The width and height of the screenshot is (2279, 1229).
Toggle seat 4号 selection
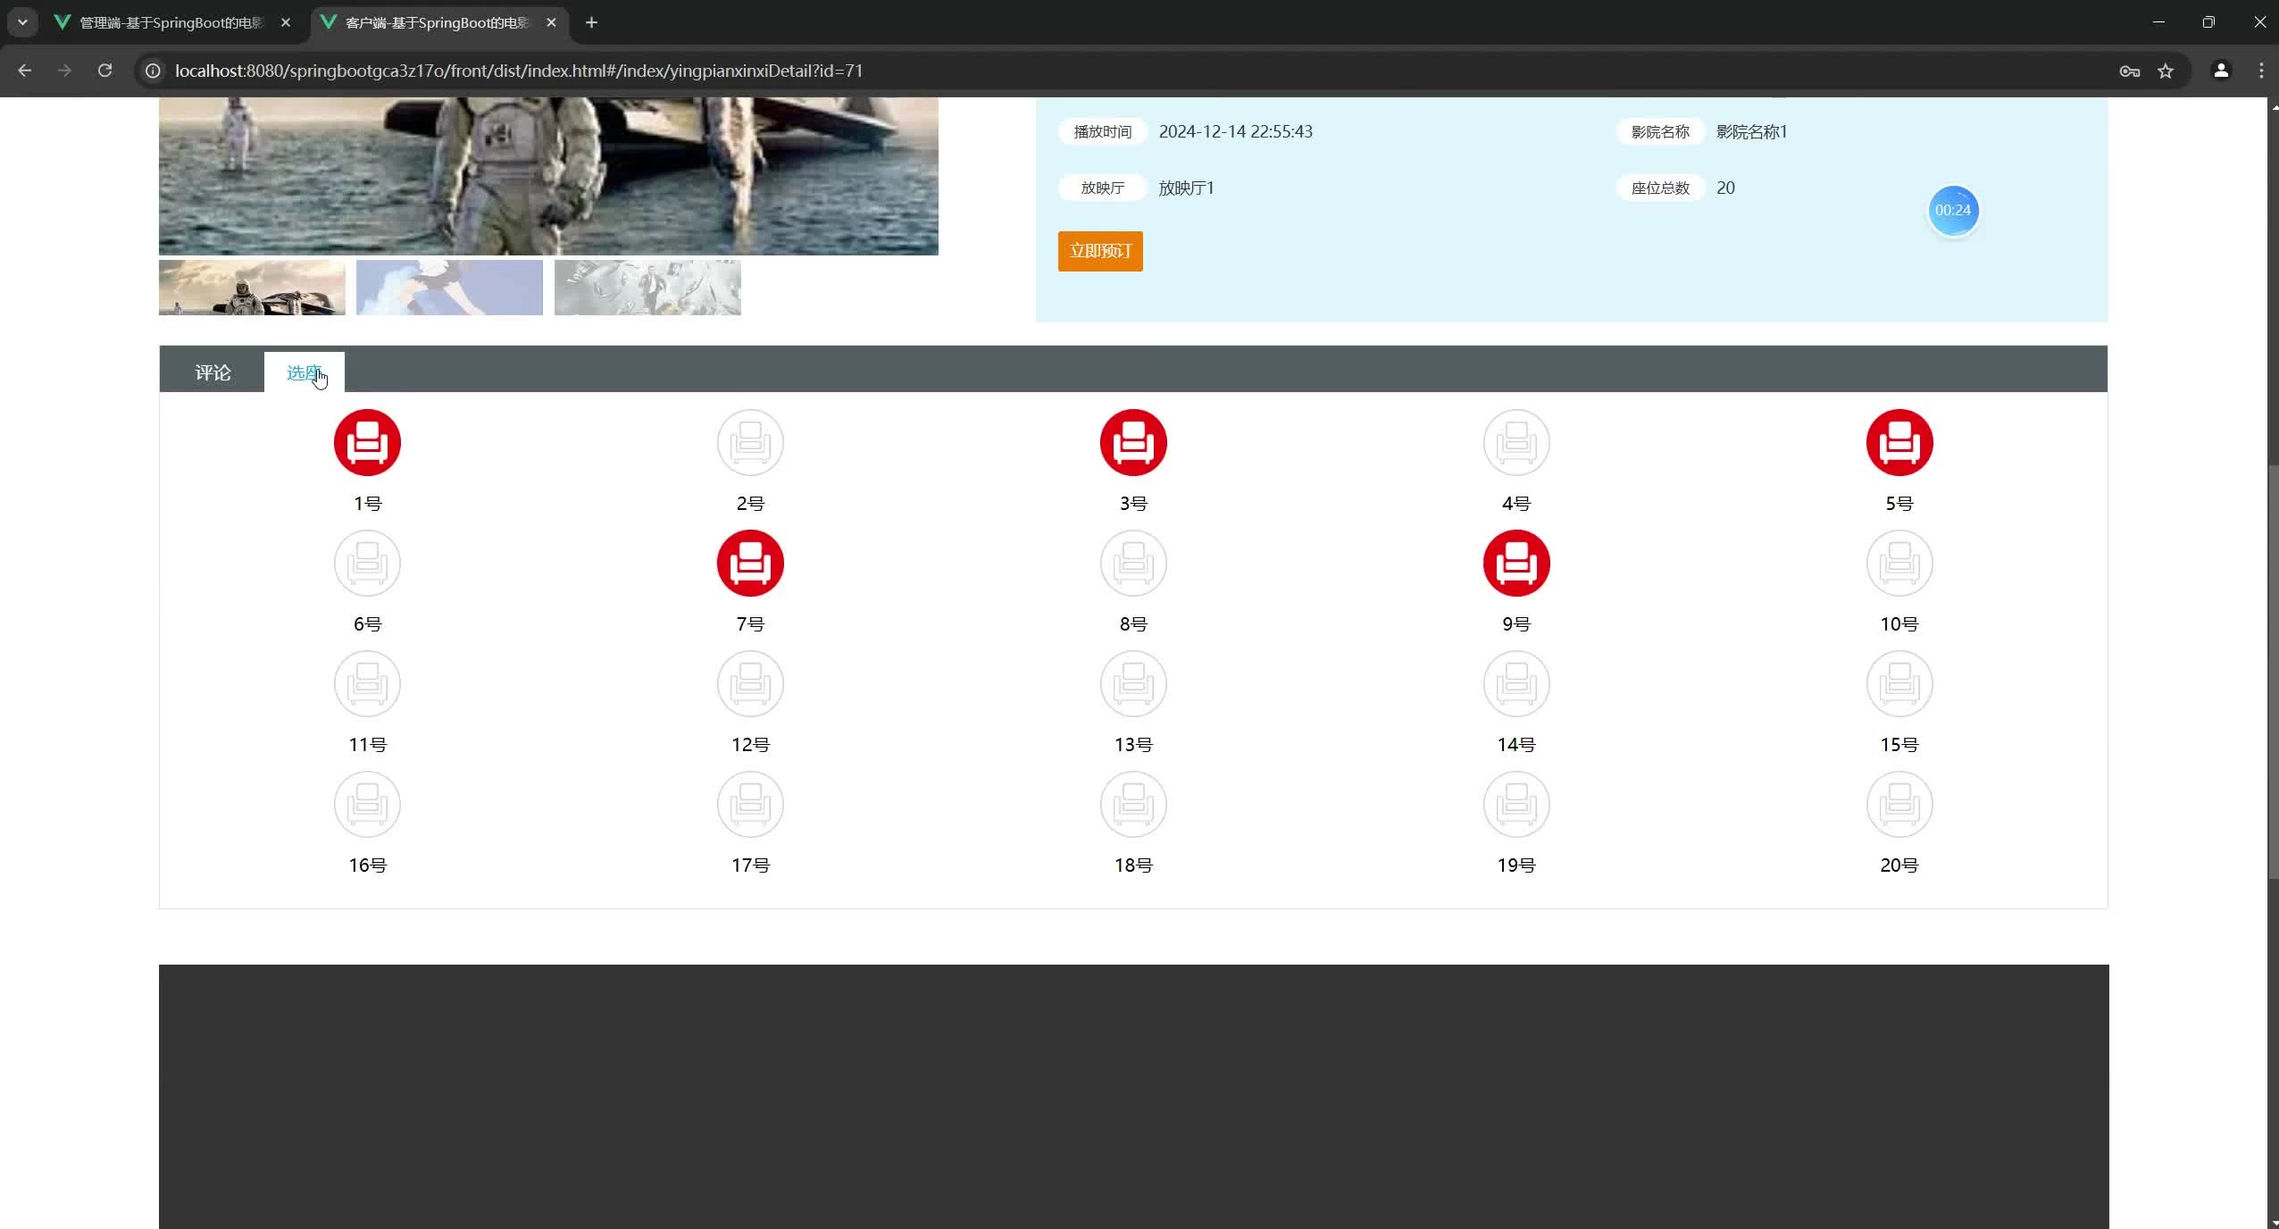[x=1515, y=443]
